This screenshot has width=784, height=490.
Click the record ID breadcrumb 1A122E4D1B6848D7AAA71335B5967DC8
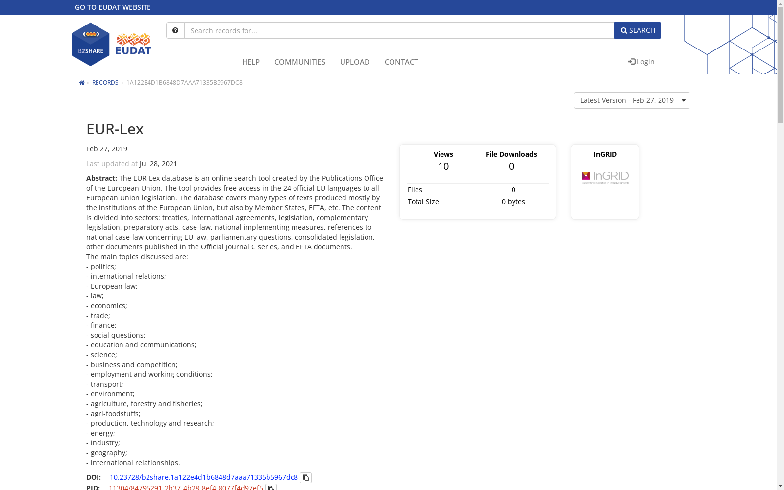click(x=184, y=83)
